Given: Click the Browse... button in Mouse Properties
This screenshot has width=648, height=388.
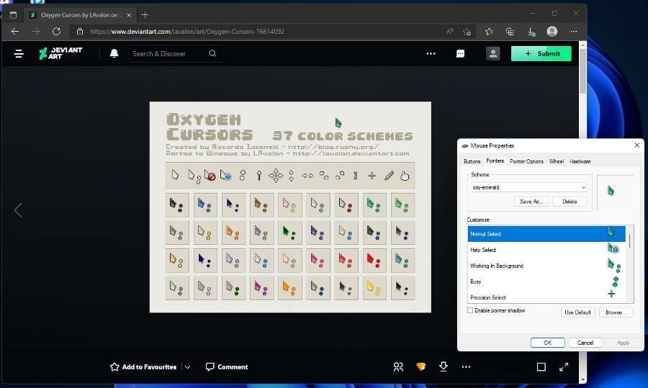Looking at the screenshot, I should pyautogui.click(x=614, y=312).
